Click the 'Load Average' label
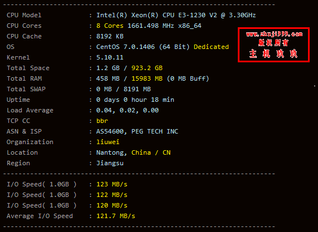 (30, 110)
